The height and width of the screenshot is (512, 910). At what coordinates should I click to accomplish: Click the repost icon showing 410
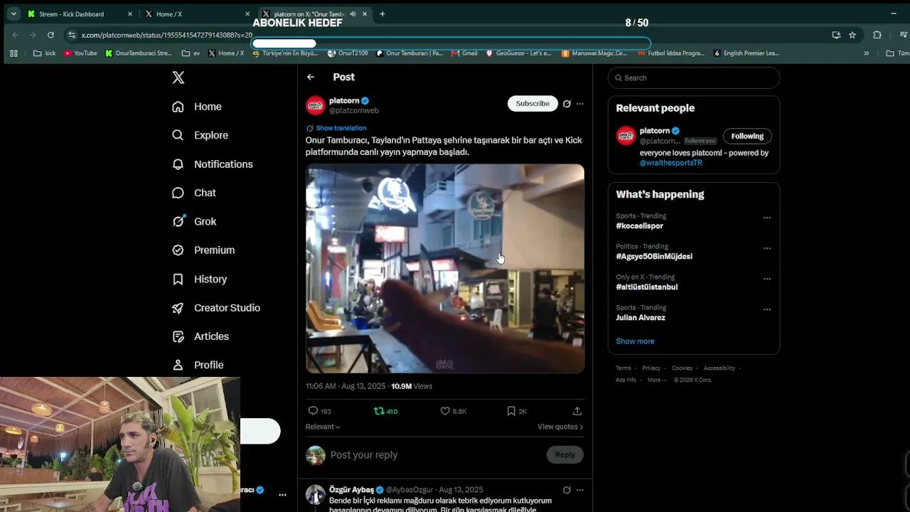click(379, 411)
